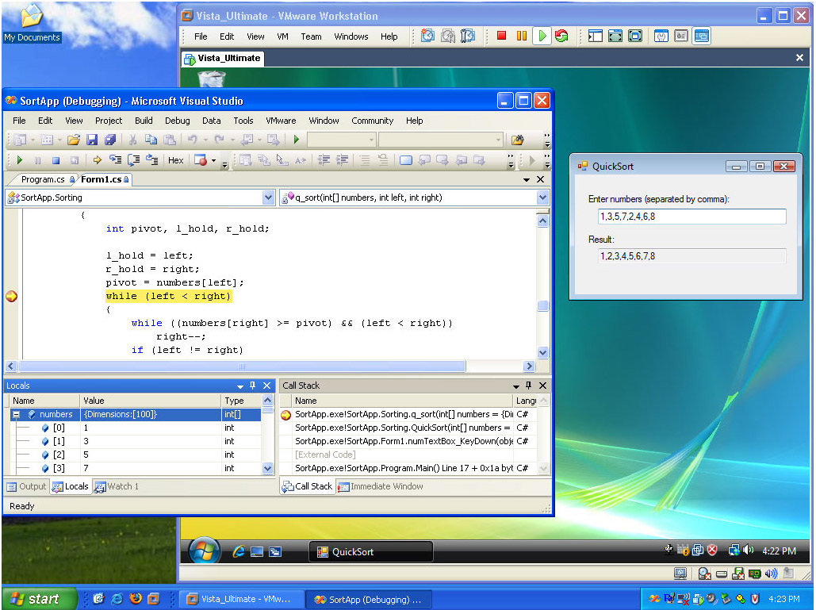816x610 pixels.
Task: Open the breakpoints icon dropdown arrow
Action: 213,160
